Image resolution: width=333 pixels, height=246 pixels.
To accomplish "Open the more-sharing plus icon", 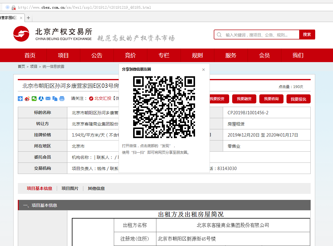I will 20,99.
